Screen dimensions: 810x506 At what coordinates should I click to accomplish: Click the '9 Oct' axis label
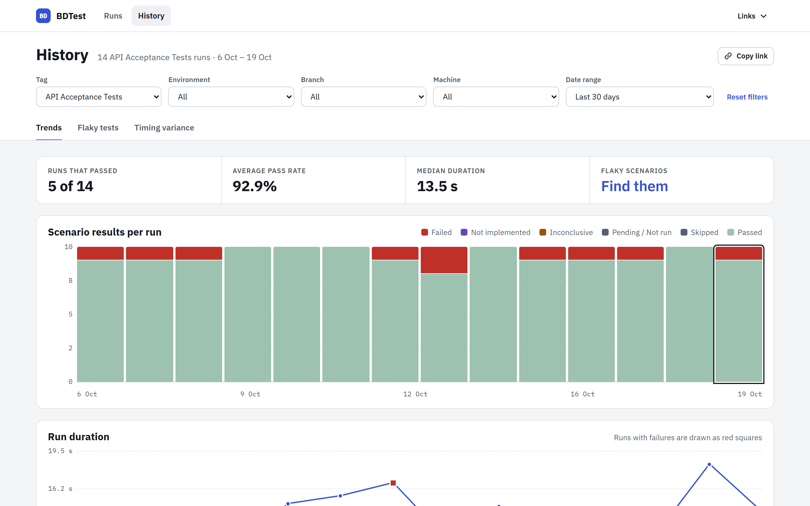[250, 394]
